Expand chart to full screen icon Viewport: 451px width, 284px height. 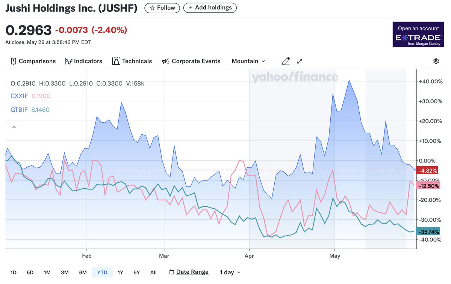[x=300, y=61]
